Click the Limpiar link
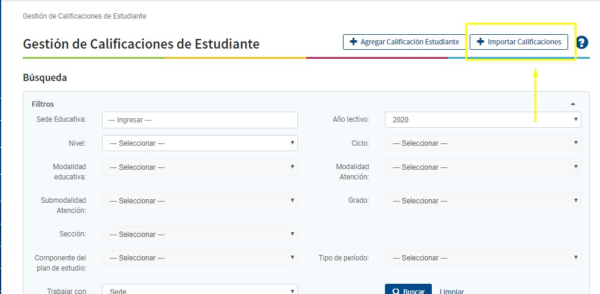 tap(452, 291)
